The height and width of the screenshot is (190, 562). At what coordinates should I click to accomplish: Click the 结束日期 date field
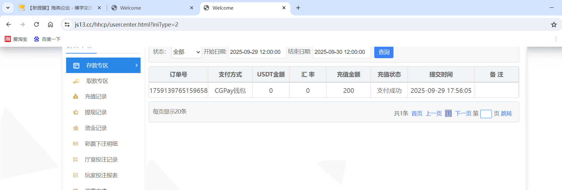point(341,52)
